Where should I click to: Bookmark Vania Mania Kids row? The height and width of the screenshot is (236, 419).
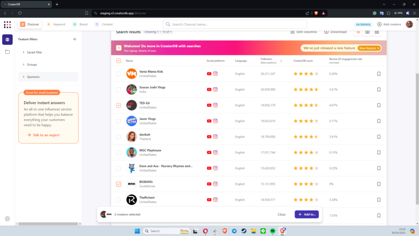coord(378,74)
